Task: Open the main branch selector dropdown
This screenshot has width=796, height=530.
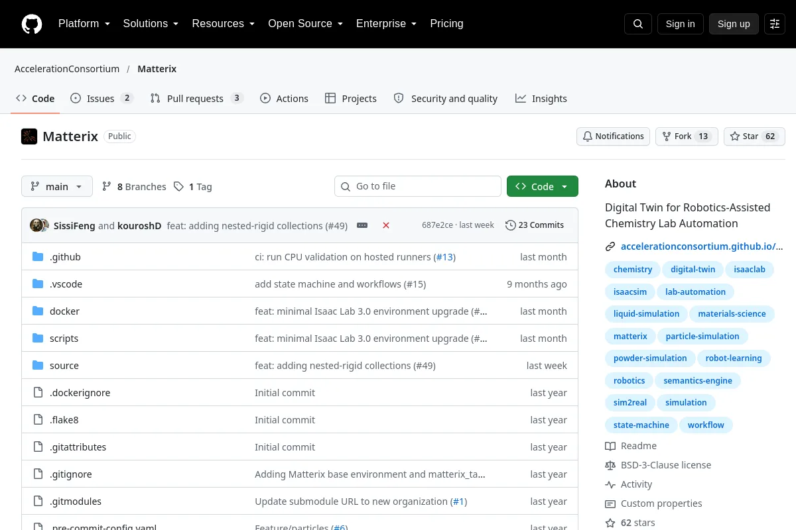Action: [57, 187]
